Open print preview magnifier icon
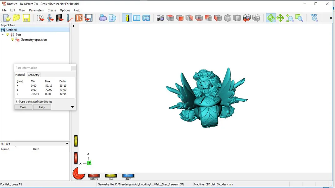The image size is (335, 188). click(x=112, y=18)
